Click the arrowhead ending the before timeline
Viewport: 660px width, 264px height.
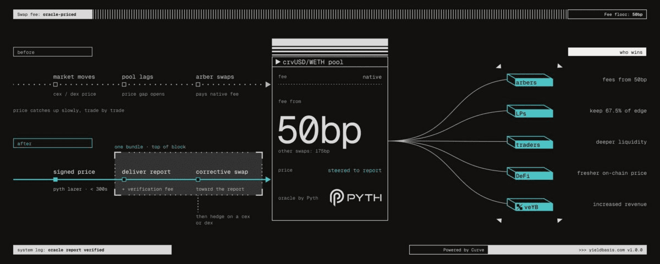(268, 85)
